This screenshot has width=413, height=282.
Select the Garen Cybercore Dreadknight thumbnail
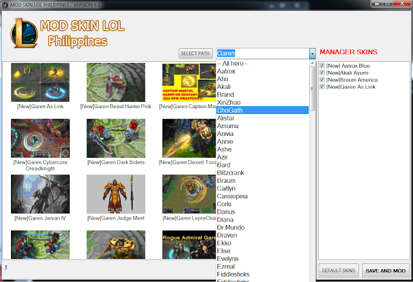40,138
